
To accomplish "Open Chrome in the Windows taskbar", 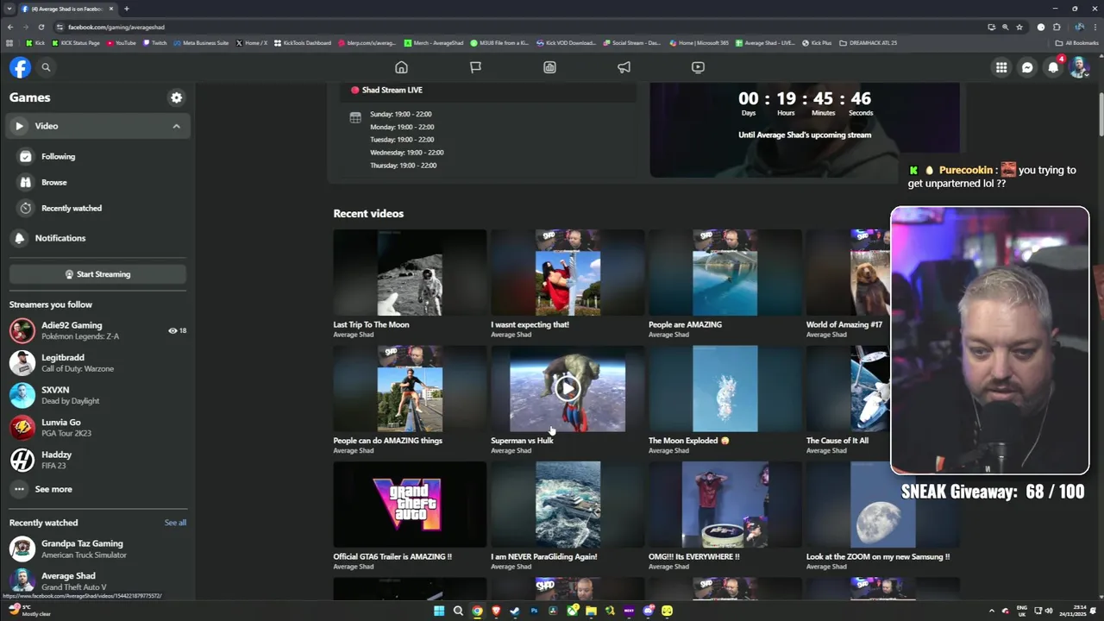I will click(x=477, y=611).
